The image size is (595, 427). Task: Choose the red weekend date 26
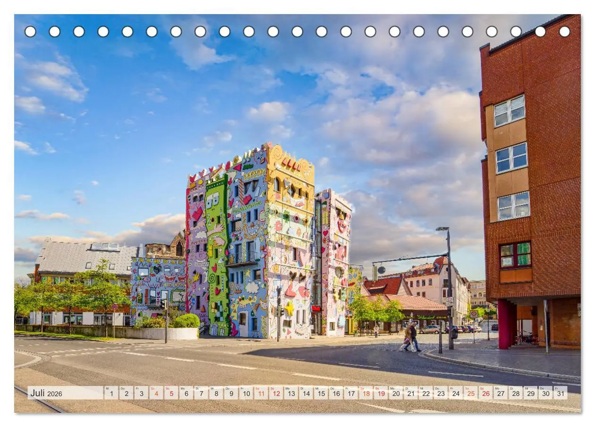tap(485, 393)
